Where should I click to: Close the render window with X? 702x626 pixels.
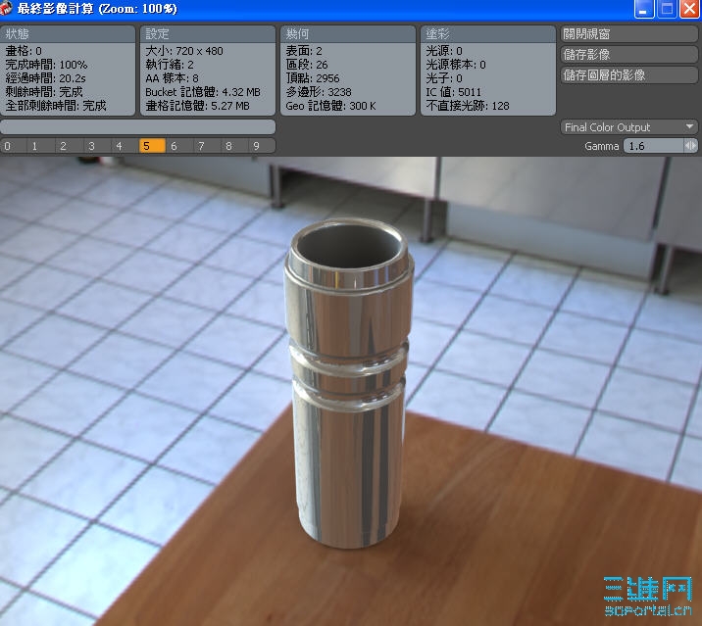tap(690, 9)
